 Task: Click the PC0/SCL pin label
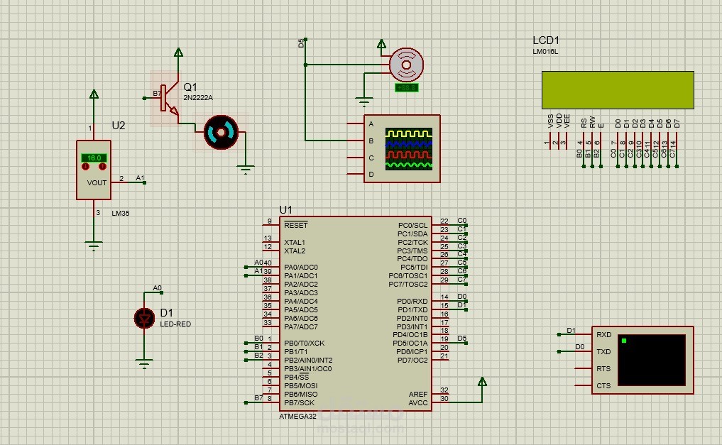tap(413, 226)
